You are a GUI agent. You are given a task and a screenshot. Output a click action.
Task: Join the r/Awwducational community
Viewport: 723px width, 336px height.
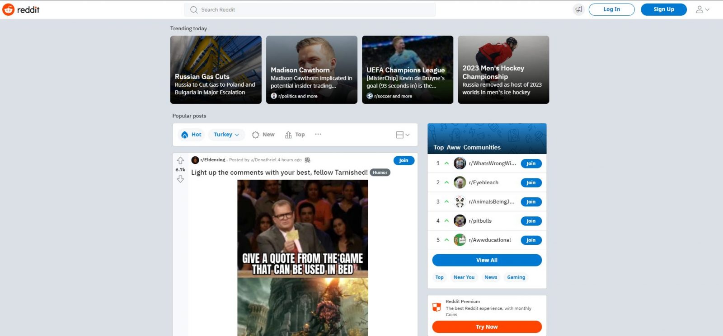tap(531, 240)
